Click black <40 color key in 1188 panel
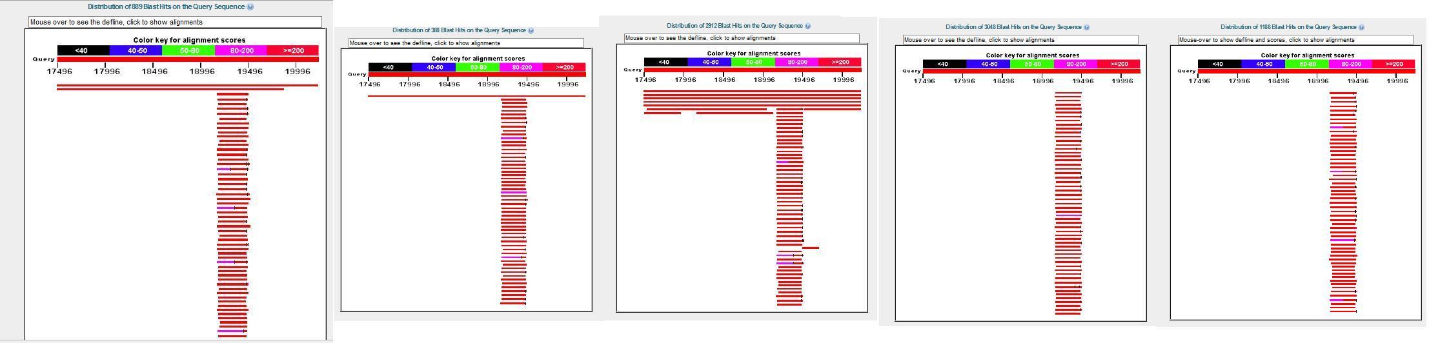 point(1219,64)
